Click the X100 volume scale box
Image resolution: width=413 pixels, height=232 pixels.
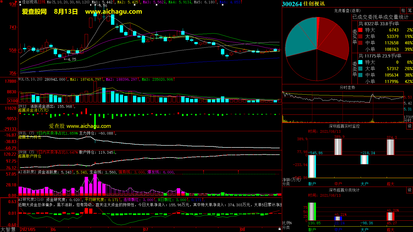[x=13, y=101]
